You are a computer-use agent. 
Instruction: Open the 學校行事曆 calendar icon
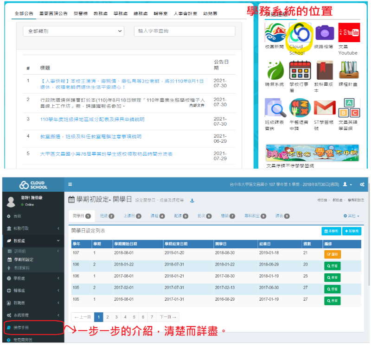coord(299,70)
